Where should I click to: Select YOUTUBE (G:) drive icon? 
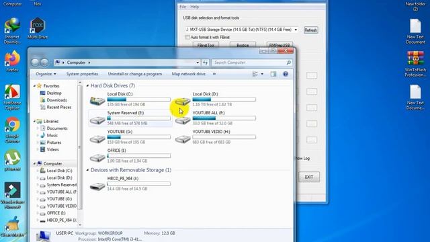pos(97,139)
